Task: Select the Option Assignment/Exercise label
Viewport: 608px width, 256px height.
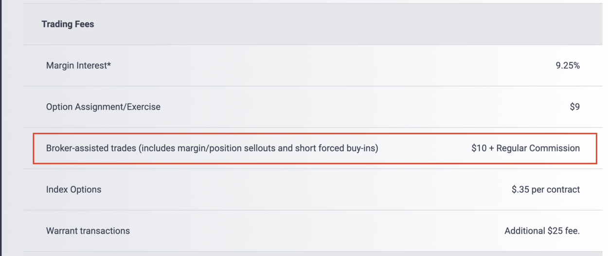Action: point(103,107)
